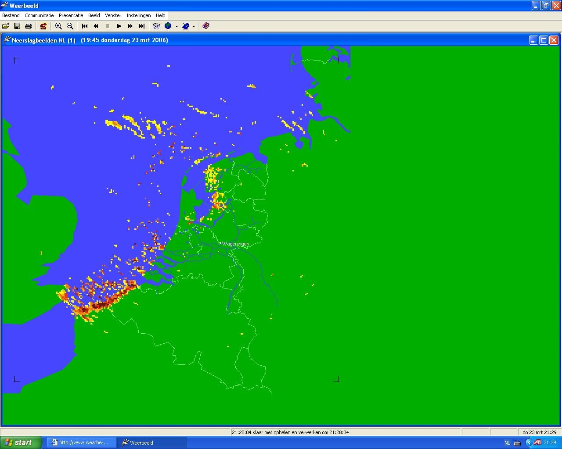Image resolution: width=562 pixels, height=449 pixels.
Task: Open the Windows start menu
Action: pos(21,442)
